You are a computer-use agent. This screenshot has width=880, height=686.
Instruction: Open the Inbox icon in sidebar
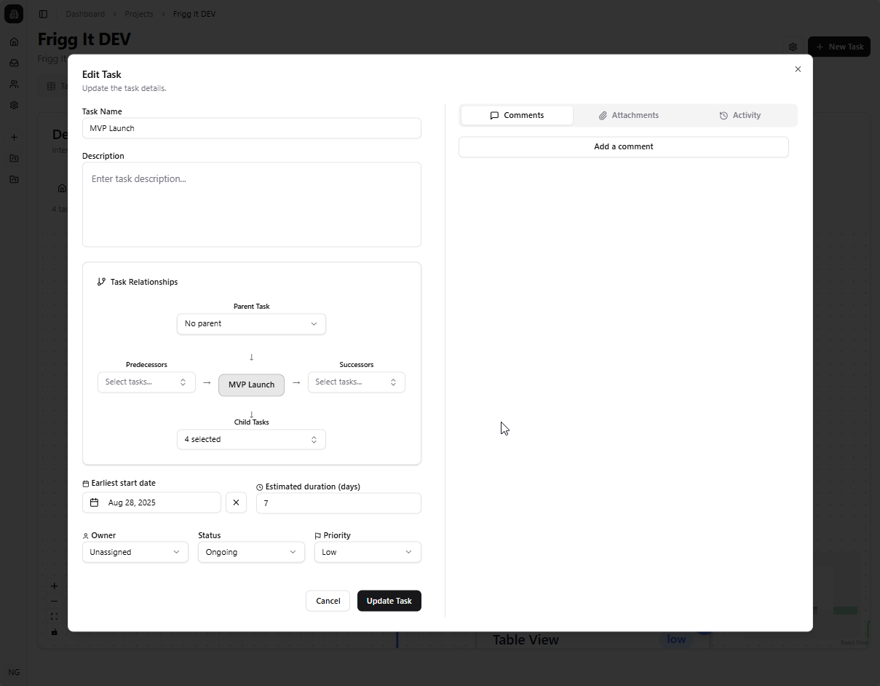(14, 63)
